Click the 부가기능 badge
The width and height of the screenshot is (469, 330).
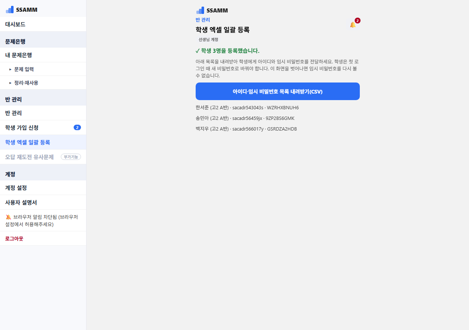pyautogui.click(x=71, y=157)
